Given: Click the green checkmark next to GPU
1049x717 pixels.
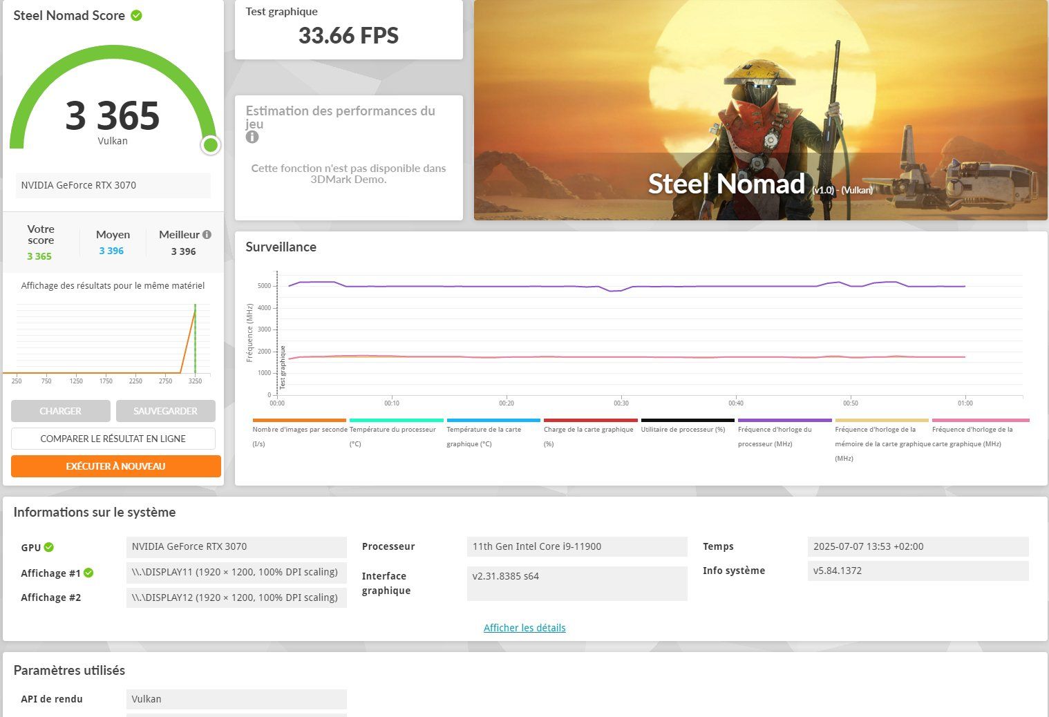Looking at the screenshot, I should tap(49, 547).
